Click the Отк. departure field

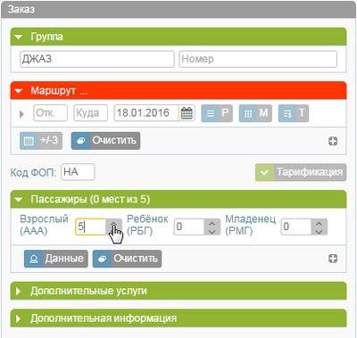click(50, 113)
